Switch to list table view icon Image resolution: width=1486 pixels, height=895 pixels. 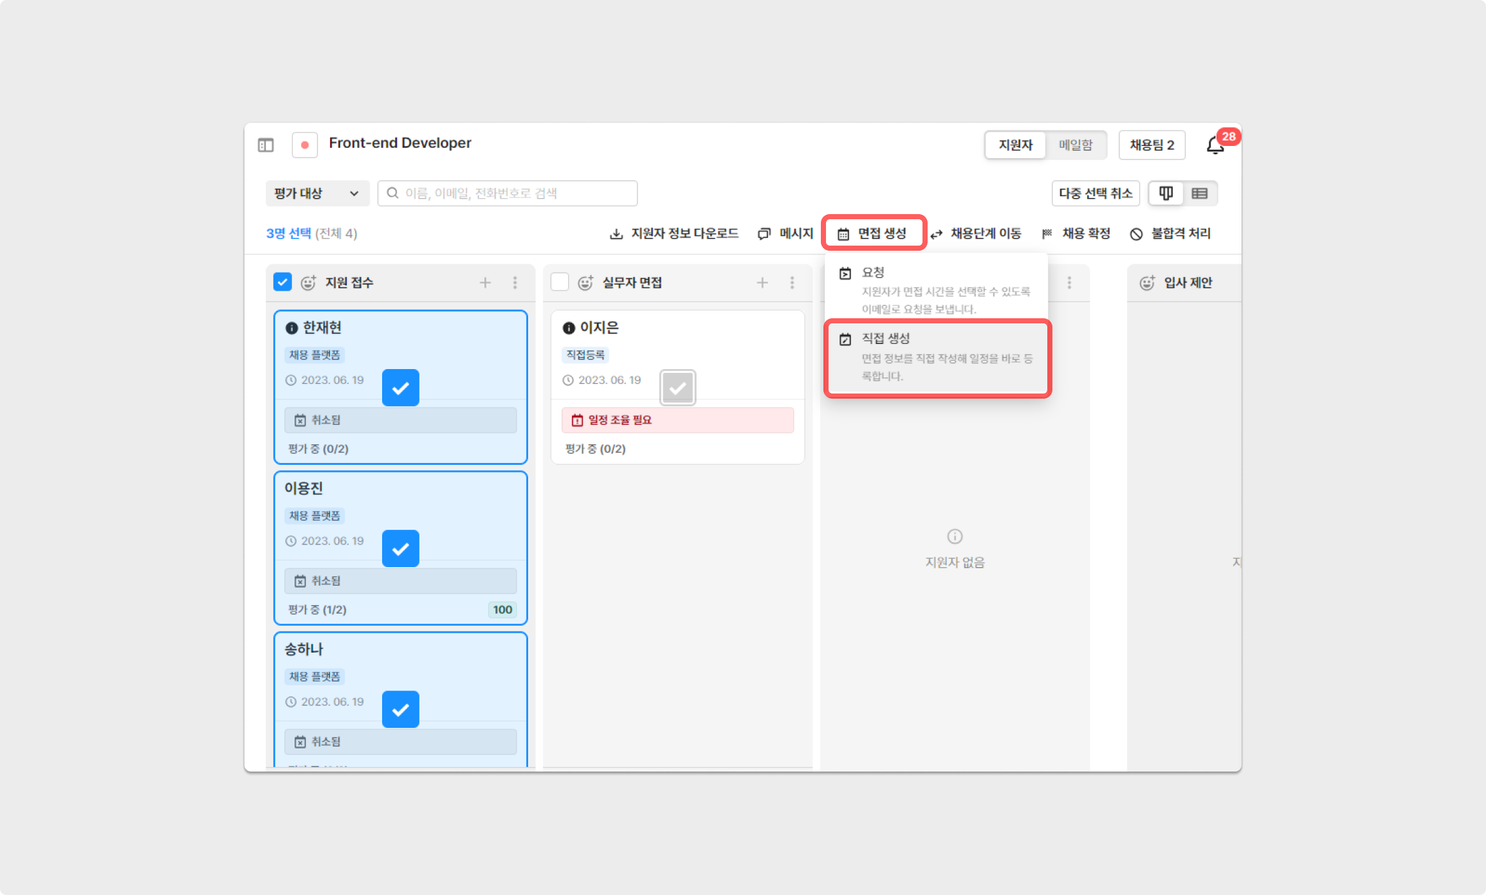(x=1199, y=194)
